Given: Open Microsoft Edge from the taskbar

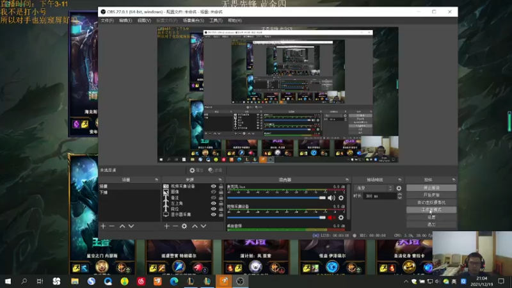Looking at the screenshot, I should click(x=174, y=281).
